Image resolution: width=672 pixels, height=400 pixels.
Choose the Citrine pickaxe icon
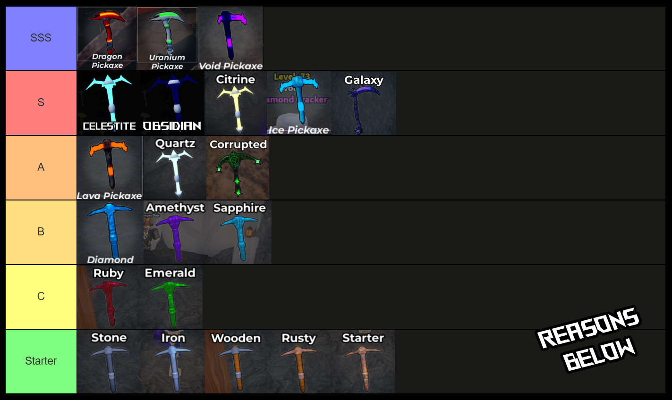[x=236, y=103]
